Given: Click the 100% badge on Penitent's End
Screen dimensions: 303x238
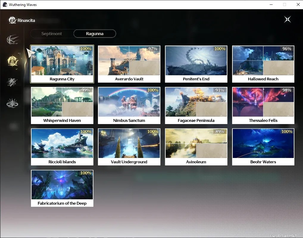Looking at the screenshot, I should tap(220, 49).
